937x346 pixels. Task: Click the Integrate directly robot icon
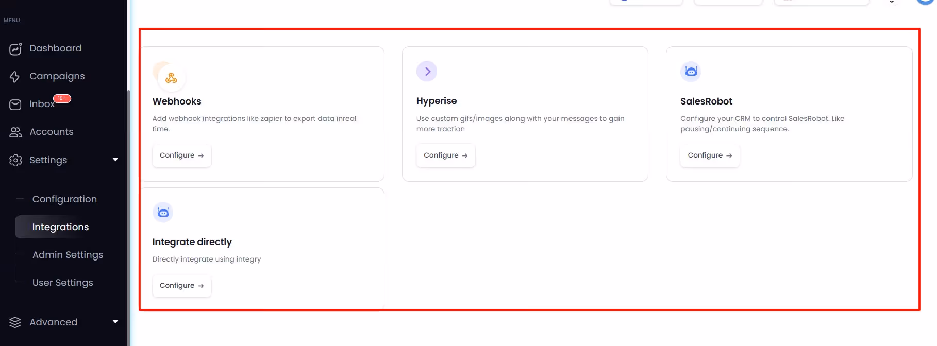pyautogui.click(x=163, y=212)
